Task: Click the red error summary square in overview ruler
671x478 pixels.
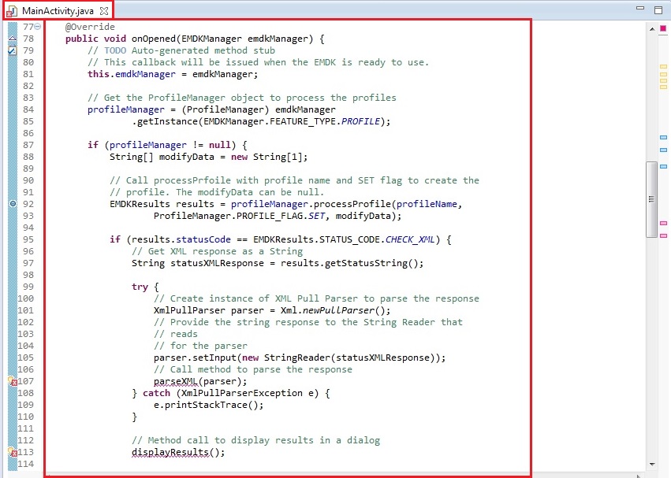Action: click(663, 28)
